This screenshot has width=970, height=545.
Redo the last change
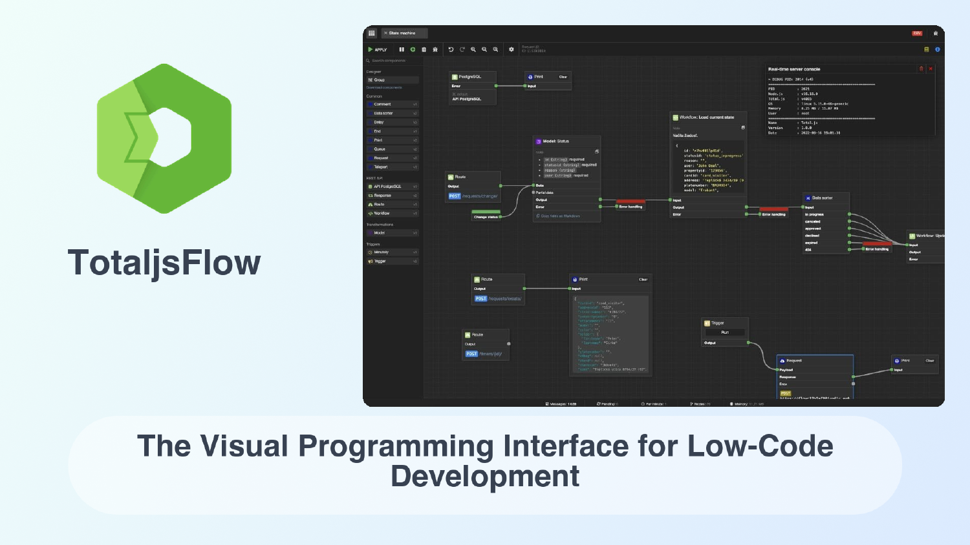[462, 50]
